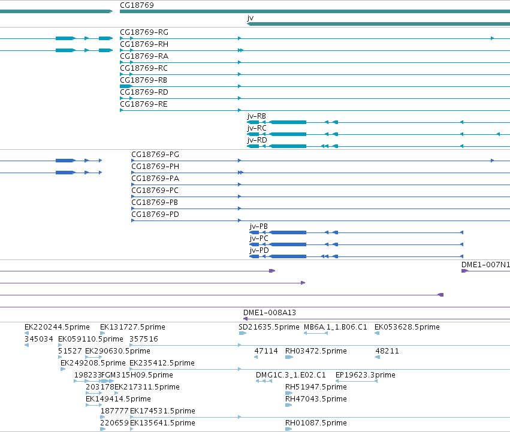Click the CG18769-PA protein label
510x432 pixels.
pyautogui.click(x=155, y=179)
